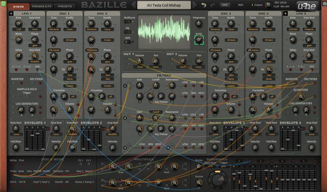This screenshot has height=192, width=327.
Task: Click the SAVE button
Action: (225, 5)
